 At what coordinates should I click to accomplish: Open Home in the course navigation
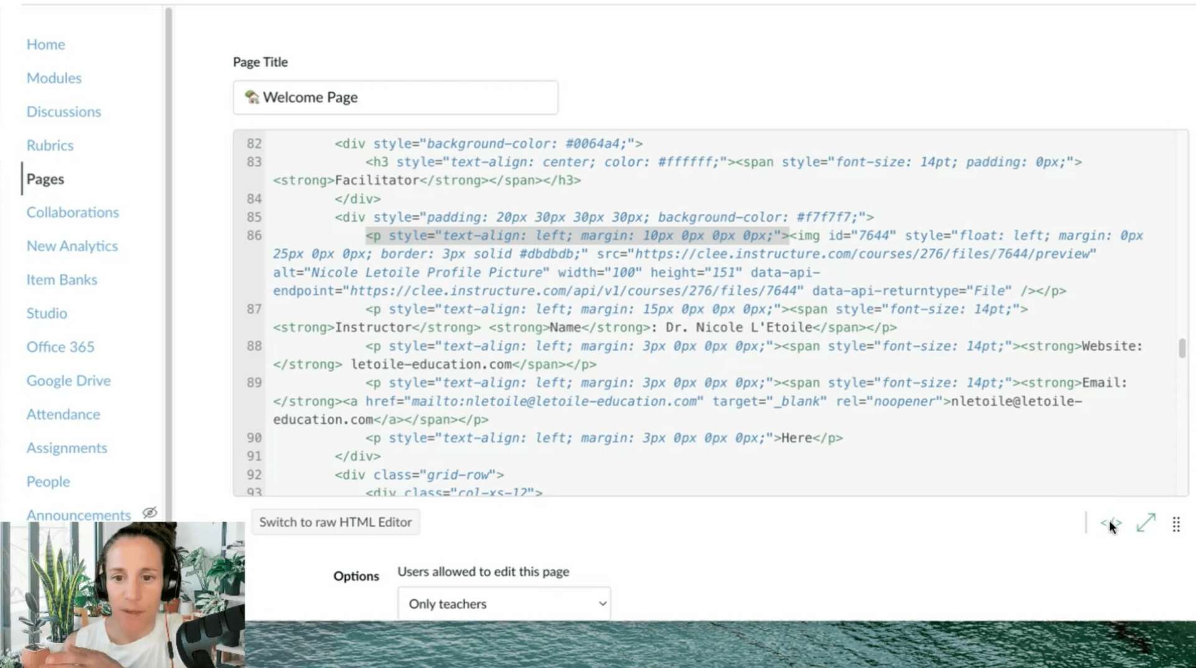(x=45, y=44)
